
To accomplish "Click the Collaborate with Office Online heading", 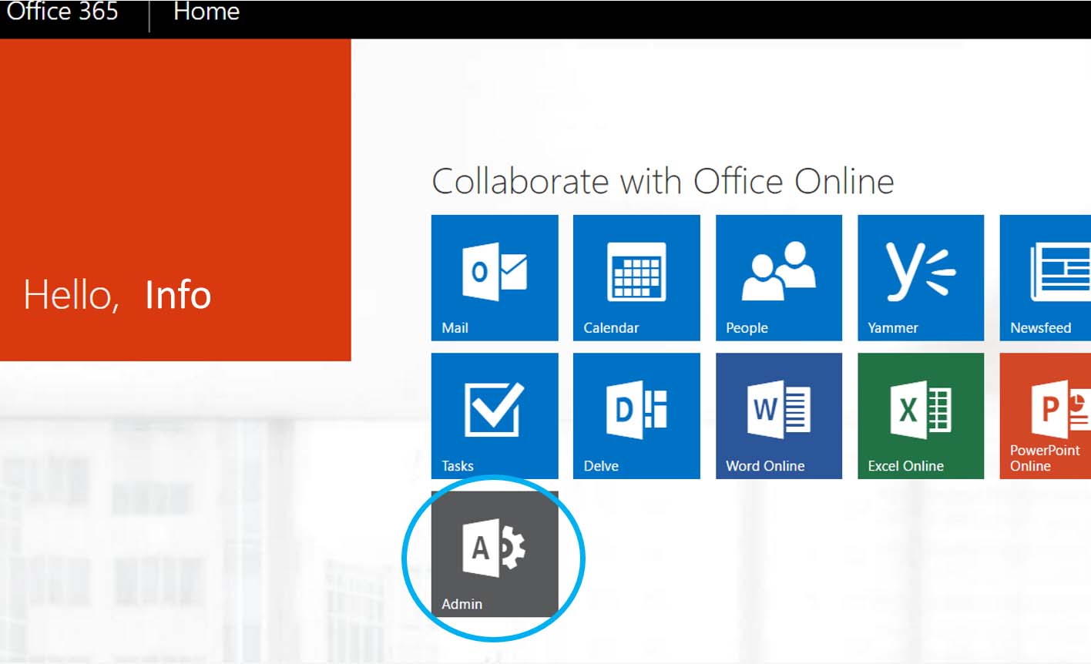I will tap(663, 182).
